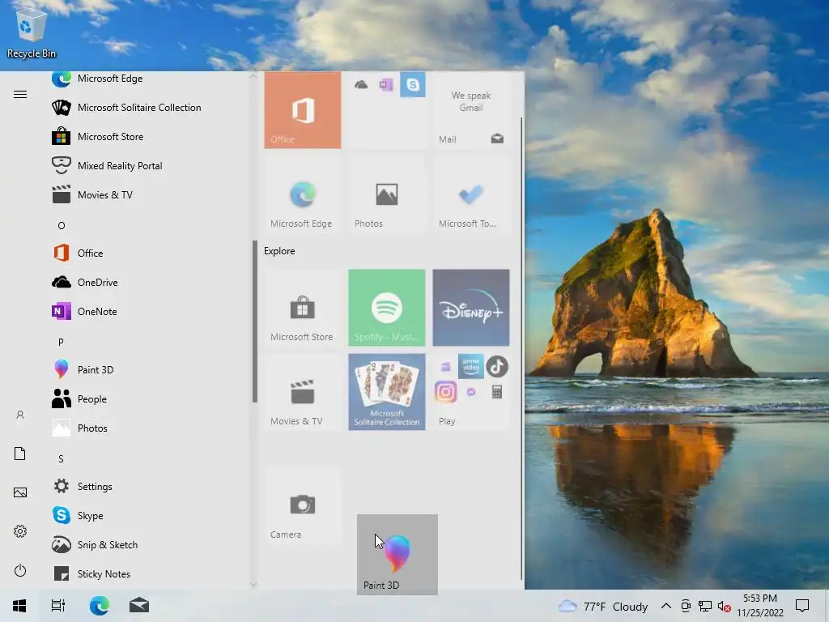Open Pictures from Start sidebar

click(20, 492)
